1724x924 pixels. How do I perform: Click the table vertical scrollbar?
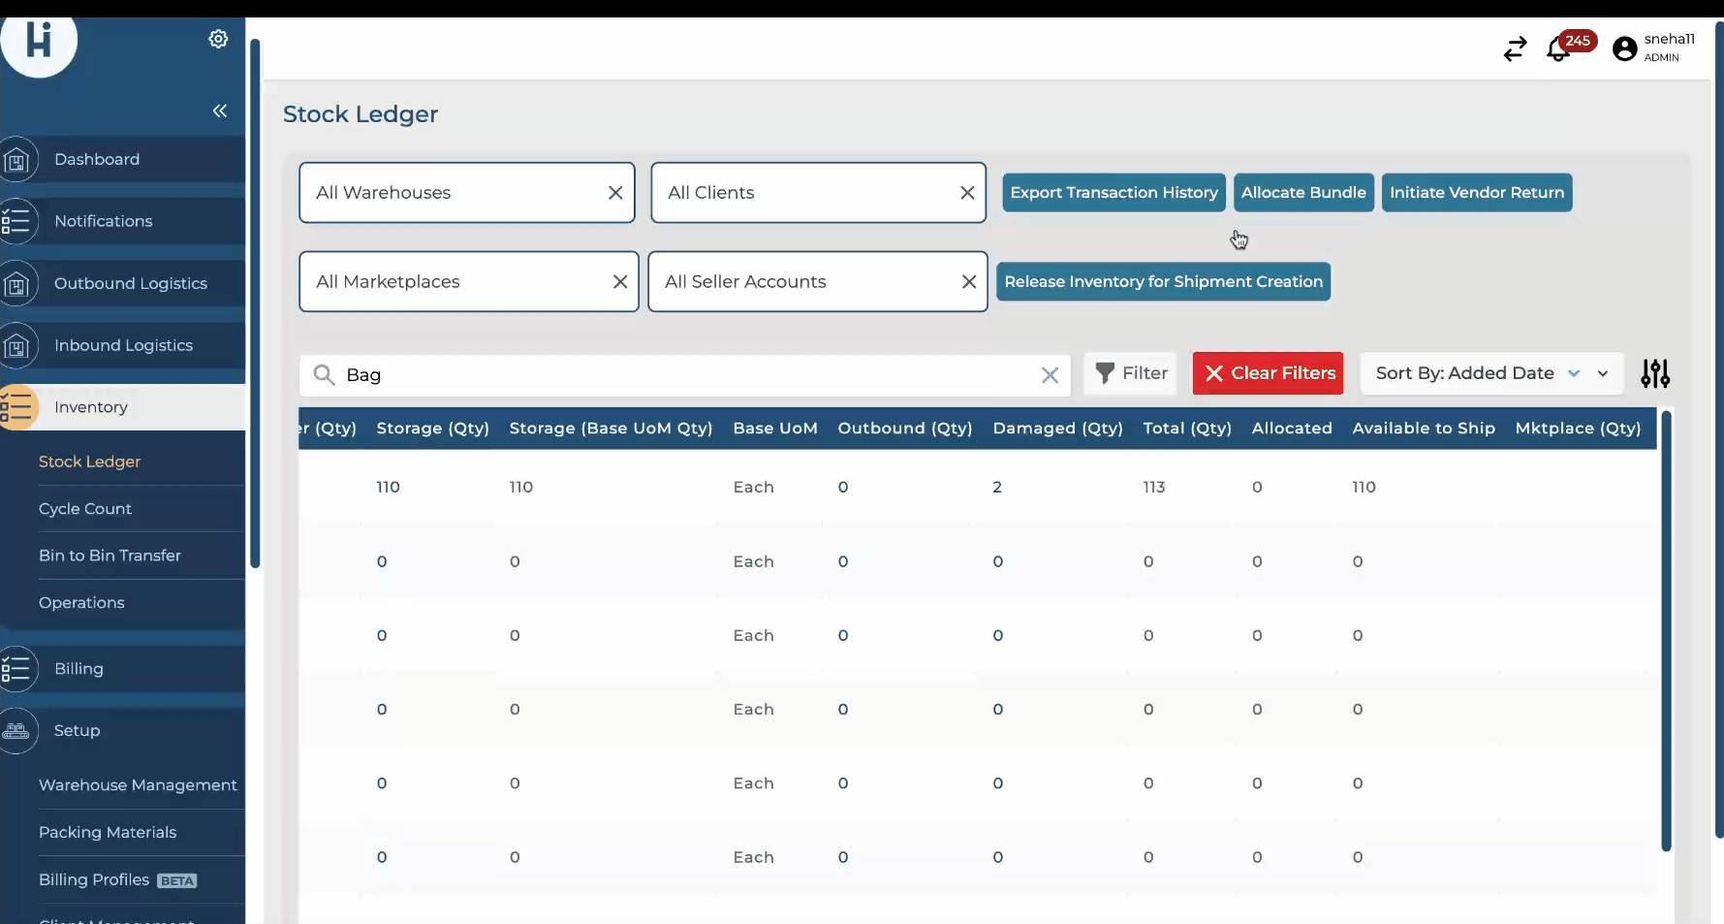(1666, 630)
